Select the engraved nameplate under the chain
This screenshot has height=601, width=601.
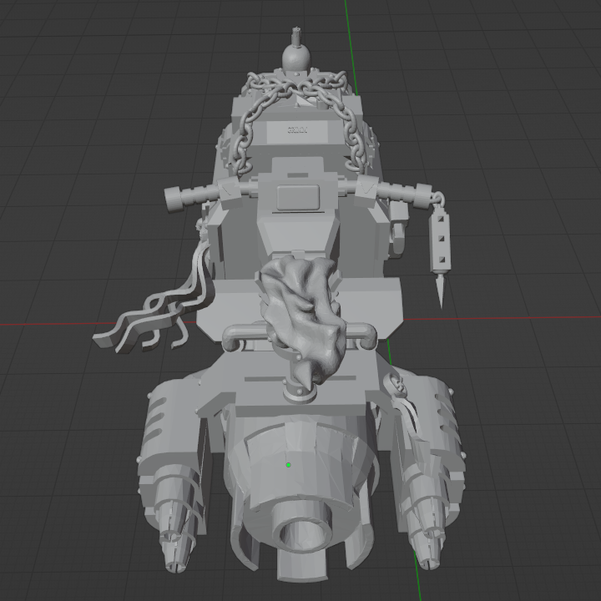[x=297, y=132]
